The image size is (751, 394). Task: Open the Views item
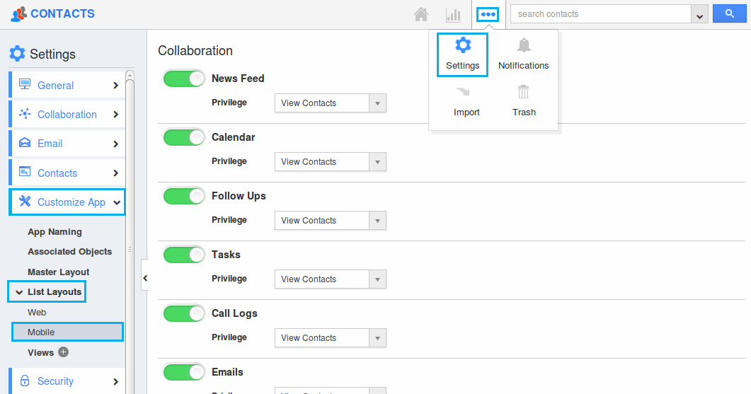pos(40,352)
